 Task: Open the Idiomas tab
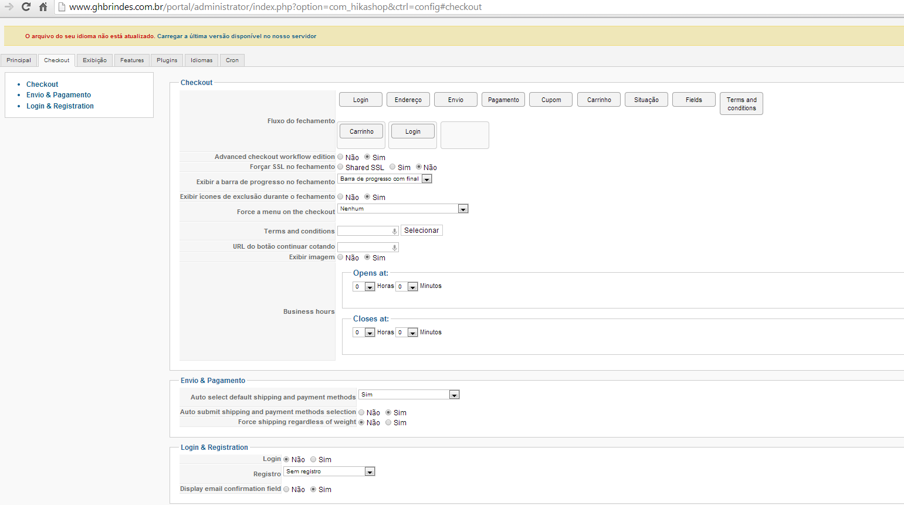202,60
